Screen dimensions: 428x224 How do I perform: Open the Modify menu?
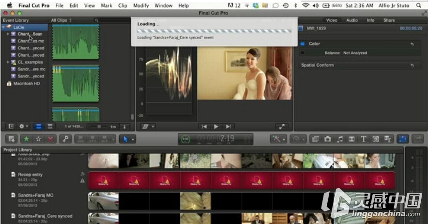(141, 5)
